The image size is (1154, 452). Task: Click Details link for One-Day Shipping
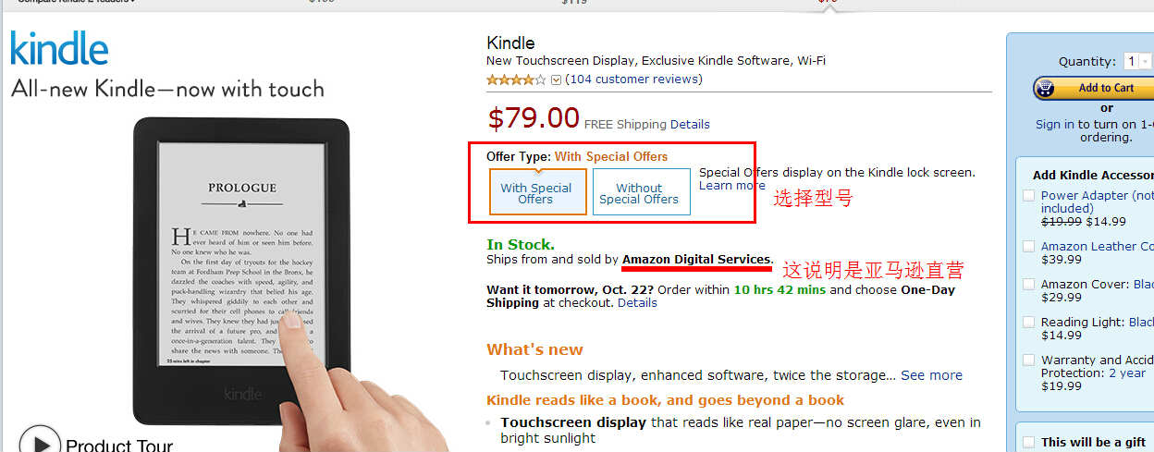(637, 303)
